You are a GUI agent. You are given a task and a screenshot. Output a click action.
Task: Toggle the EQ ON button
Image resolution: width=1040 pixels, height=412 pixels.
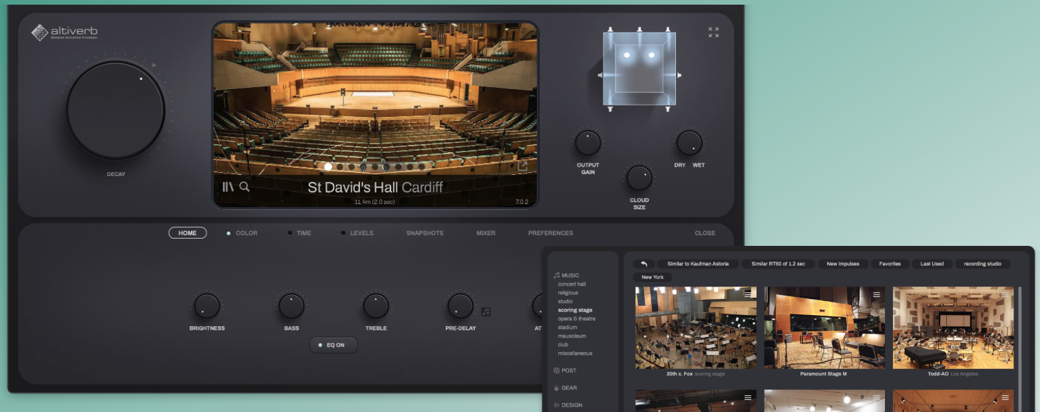point(333,345)
